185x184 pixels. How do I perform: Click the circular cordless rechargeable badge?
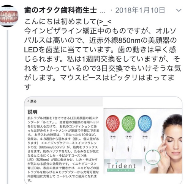tap(153, 157)
